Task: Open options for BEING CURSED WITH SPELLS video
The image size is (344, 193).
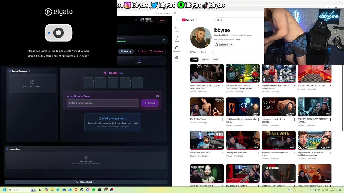Action: pos(223,86)
